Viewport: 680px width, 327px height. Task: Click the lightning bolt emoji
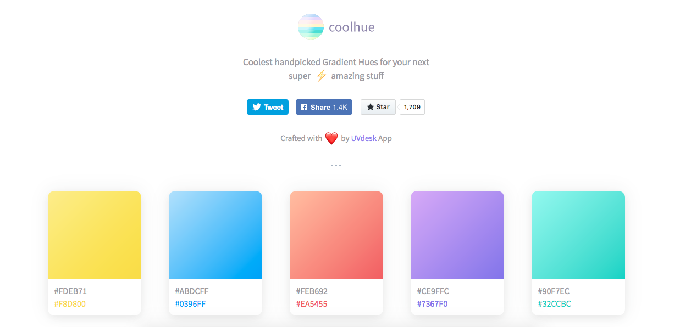coord(322,76)
